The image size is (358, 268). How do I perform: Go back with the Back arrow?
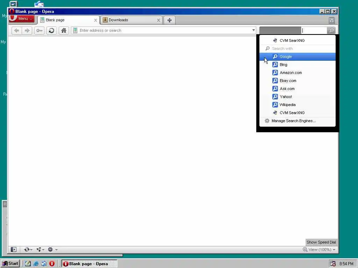(16, 31)
